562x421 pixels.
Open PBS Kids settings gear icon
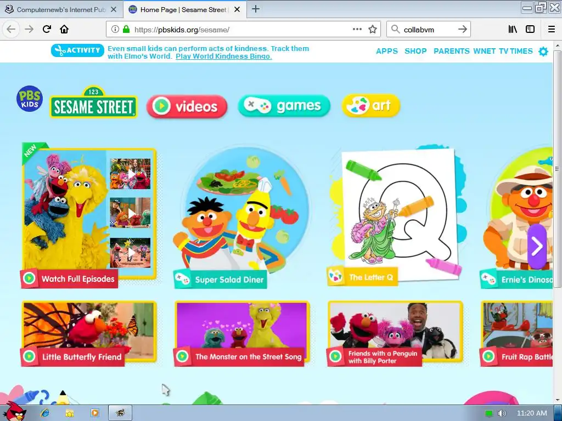click(x=543, y=52)
